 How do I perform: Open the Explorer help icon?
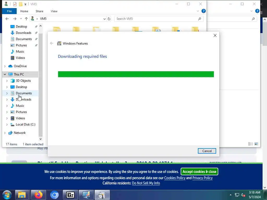pos(203,11)
